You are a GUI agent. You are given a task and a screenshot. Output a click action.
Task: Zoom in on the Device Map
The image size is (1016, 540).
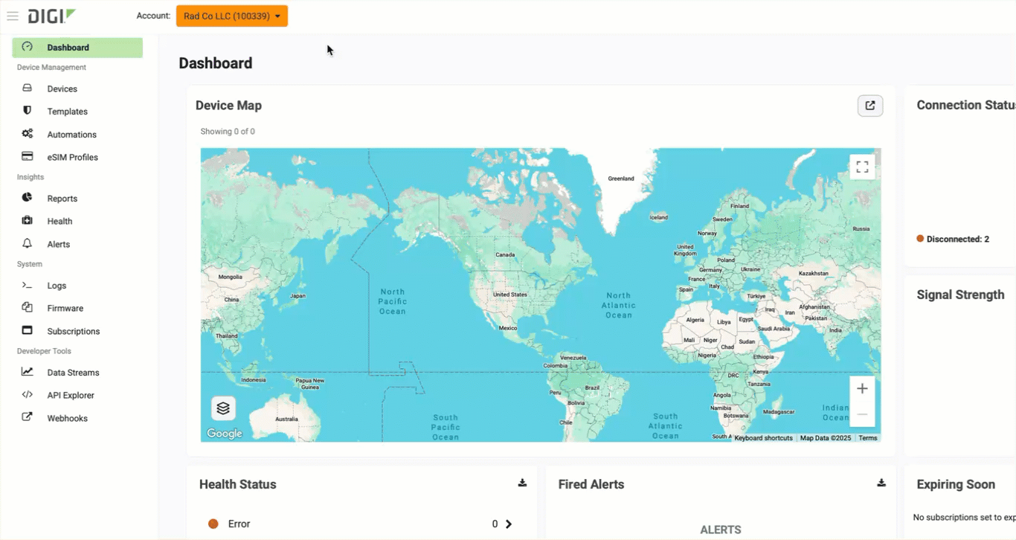click(x=862, y=388)
